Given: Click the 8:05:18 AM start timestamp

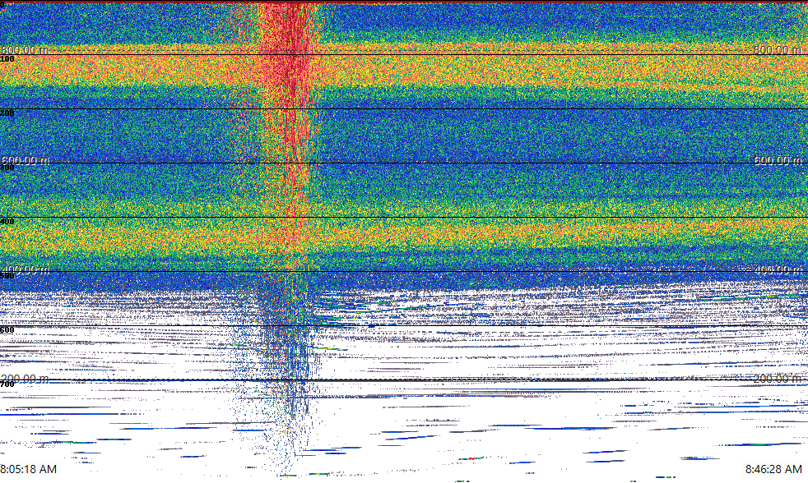Looking at the screenshot, I should pyautogui.click(x=28, y=469).
